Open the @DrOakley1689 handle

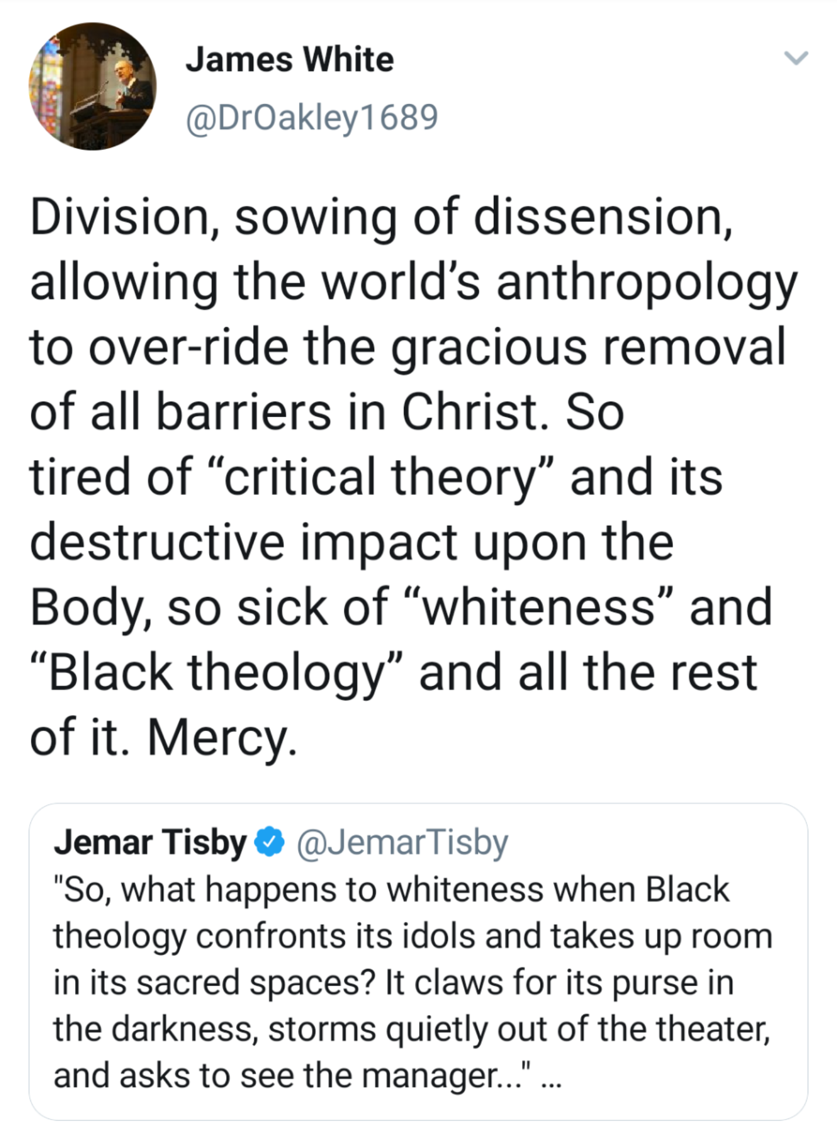point(312,117)
